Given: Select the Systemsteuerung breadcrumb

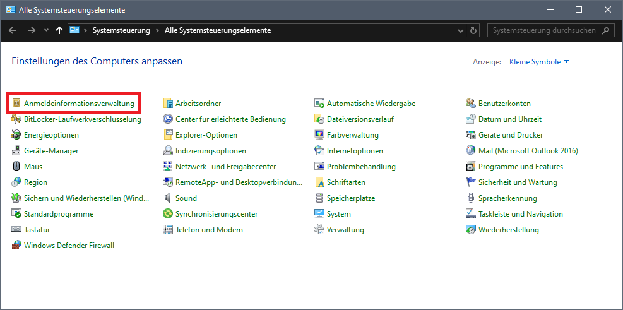Looking at the screenshot, I should tap(121, 30).
